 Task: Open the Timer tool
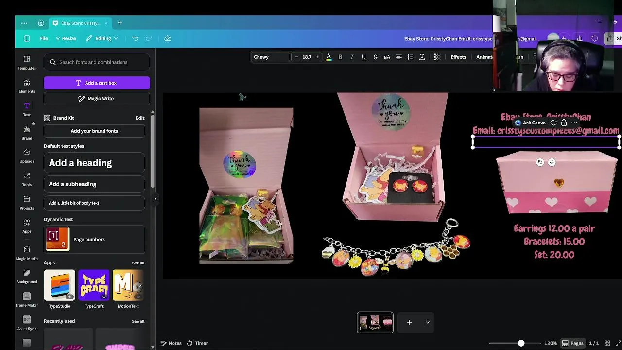(197, 343)
